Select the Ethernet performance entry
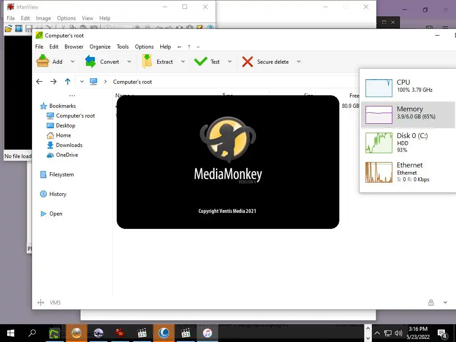 408,172
